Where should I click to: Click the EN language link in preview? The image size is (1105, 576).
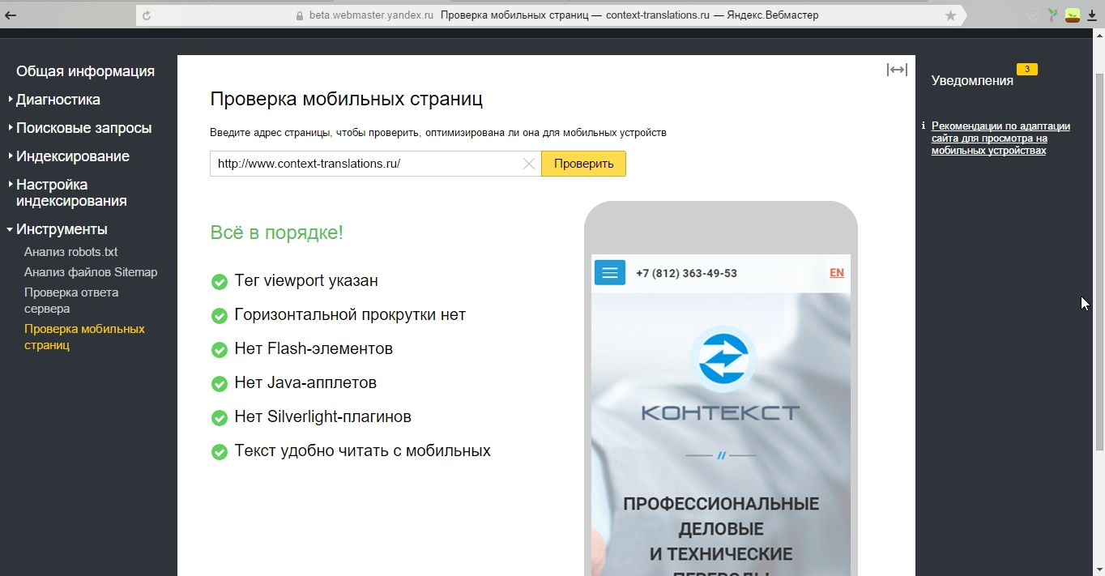[837, 273]
